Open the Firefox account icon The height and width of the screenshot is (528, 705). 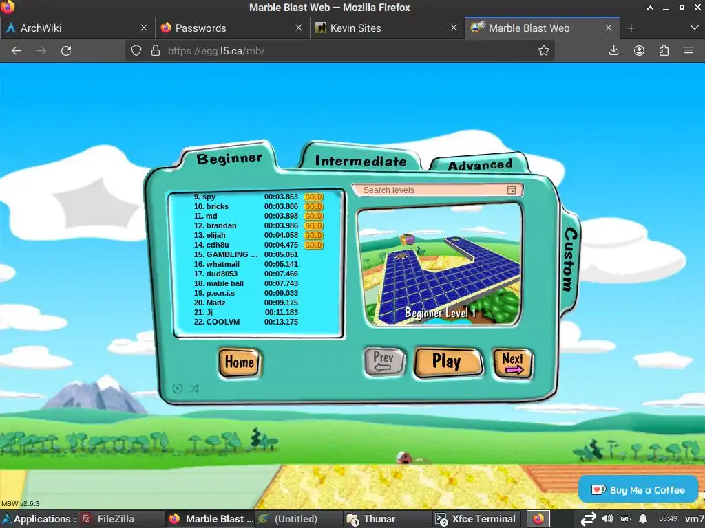pyautogui.click(x=639, y=50)
